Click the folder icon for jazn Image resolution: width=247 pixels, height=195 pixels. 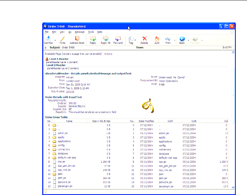click(x=54, y=174)
